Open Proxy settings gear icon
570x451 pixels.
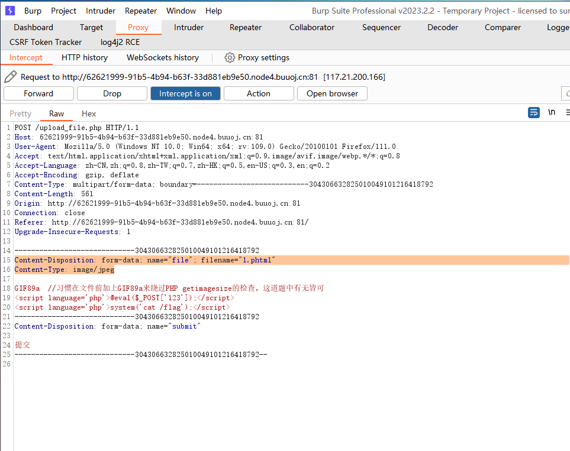coord(230,58)
